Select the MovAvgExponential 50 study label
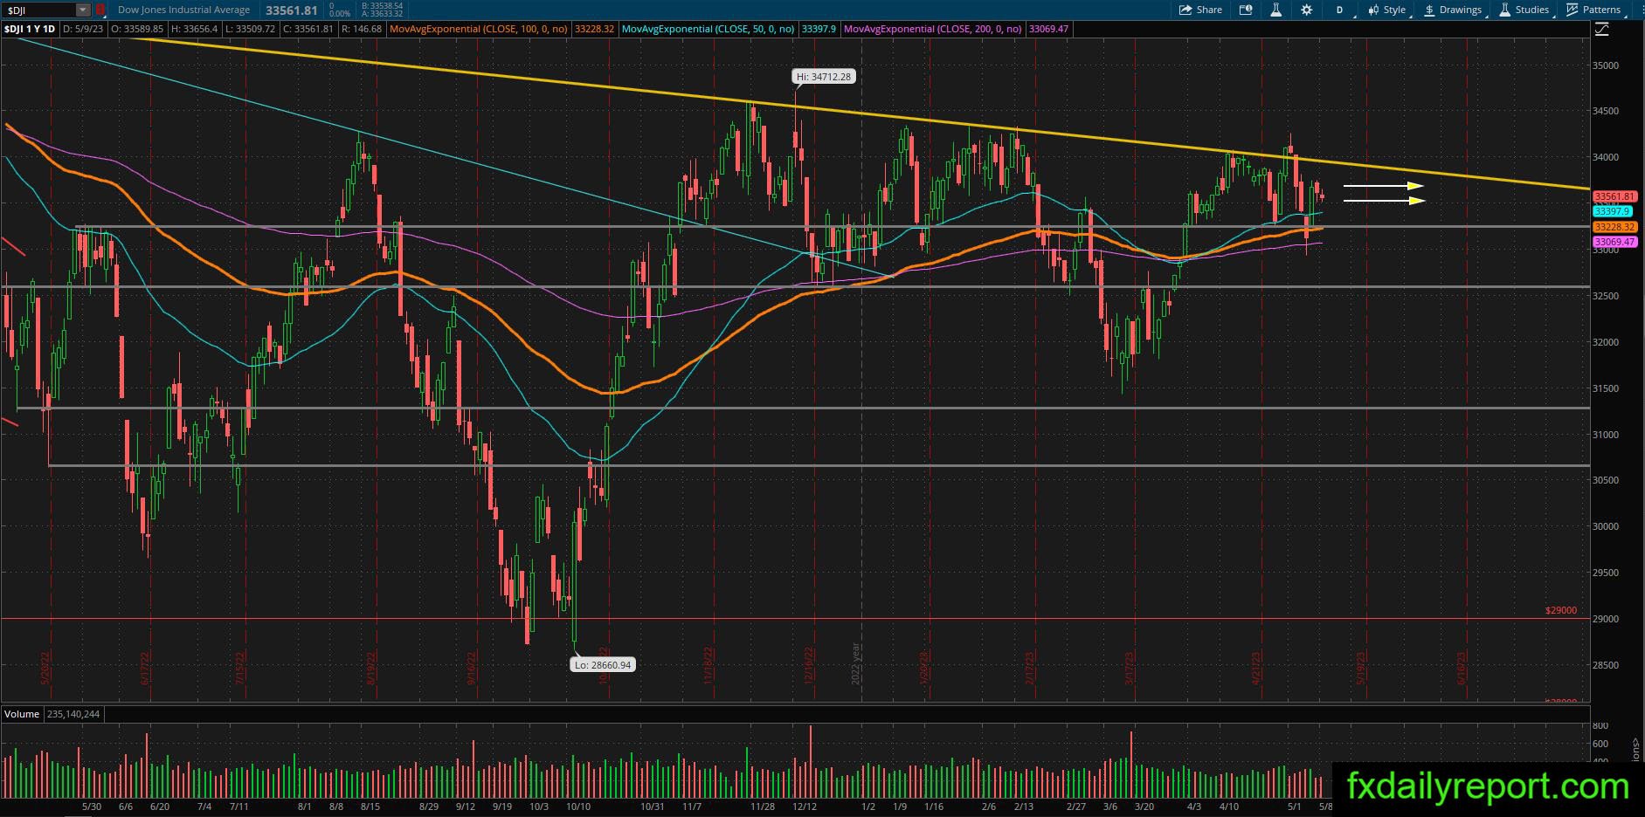Screen dimensions: 1645x817 708,29
